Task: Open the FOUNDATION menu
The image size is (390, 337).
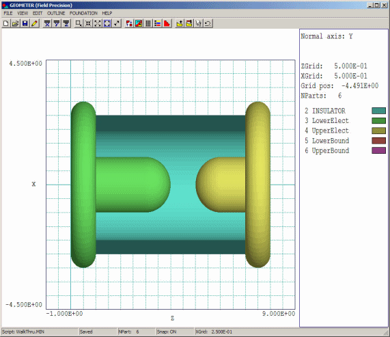Action: 83,13
